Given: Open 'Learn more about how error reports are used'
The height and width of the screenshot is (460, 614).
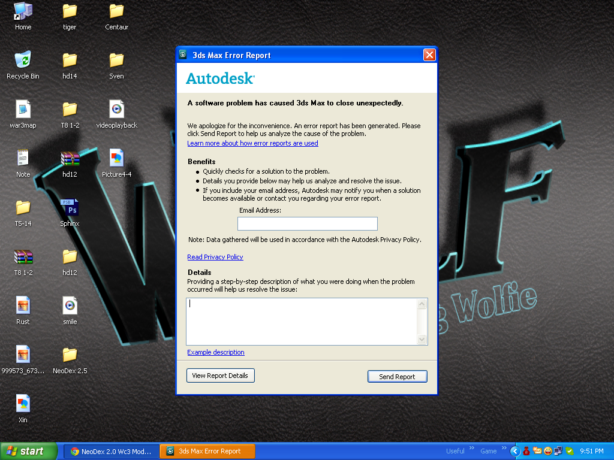Looking at the screenshot, I should 252,143.
